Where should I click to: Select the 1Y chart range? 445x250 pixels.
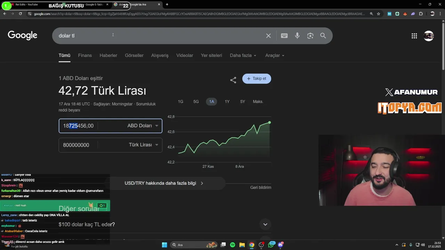click(227, 101)
